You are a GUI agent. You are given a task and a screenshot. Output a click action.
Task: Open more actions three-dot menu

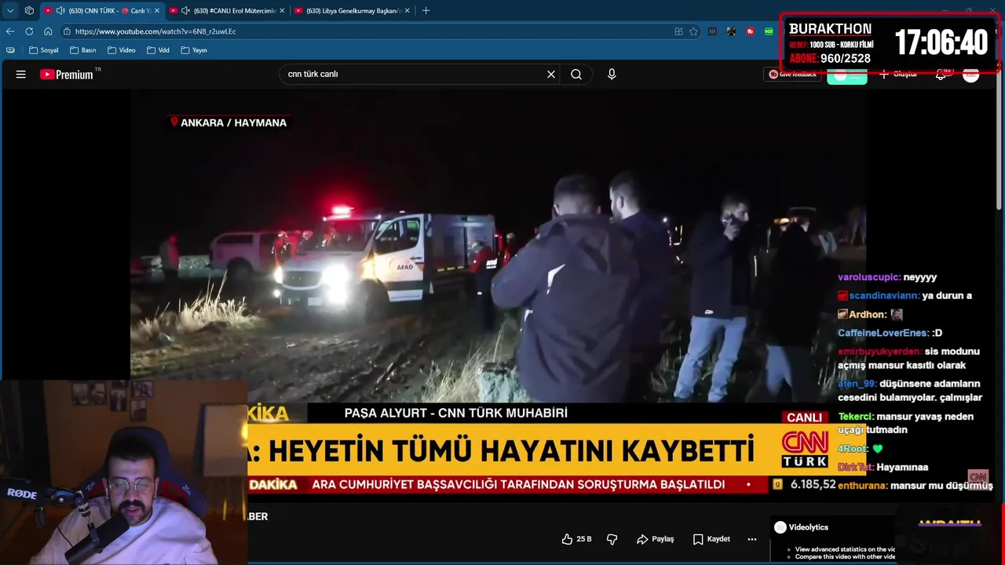pos(752,539)
